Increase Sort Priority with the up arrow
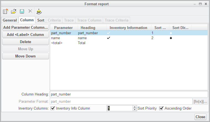 pyautogui.click(x=135, y=107)
